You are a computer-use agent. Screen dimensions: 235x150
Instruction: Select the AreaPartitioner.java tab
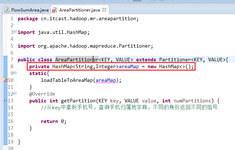coord(79,10)
